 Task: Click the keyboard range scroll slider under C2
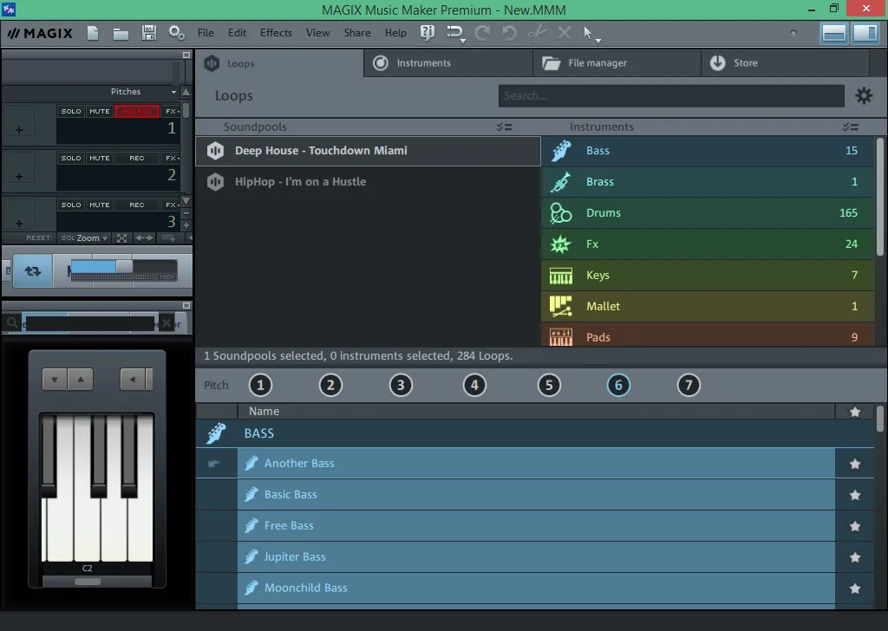coord(88,582)
